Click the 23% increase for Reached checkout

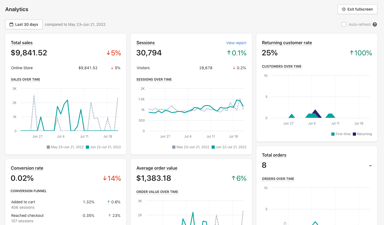pos(114,216)
